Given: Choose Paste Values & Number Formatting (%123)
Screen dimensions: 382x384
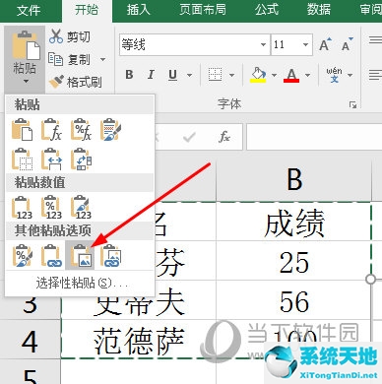Looking at the screenshot, I should point(51,208).
